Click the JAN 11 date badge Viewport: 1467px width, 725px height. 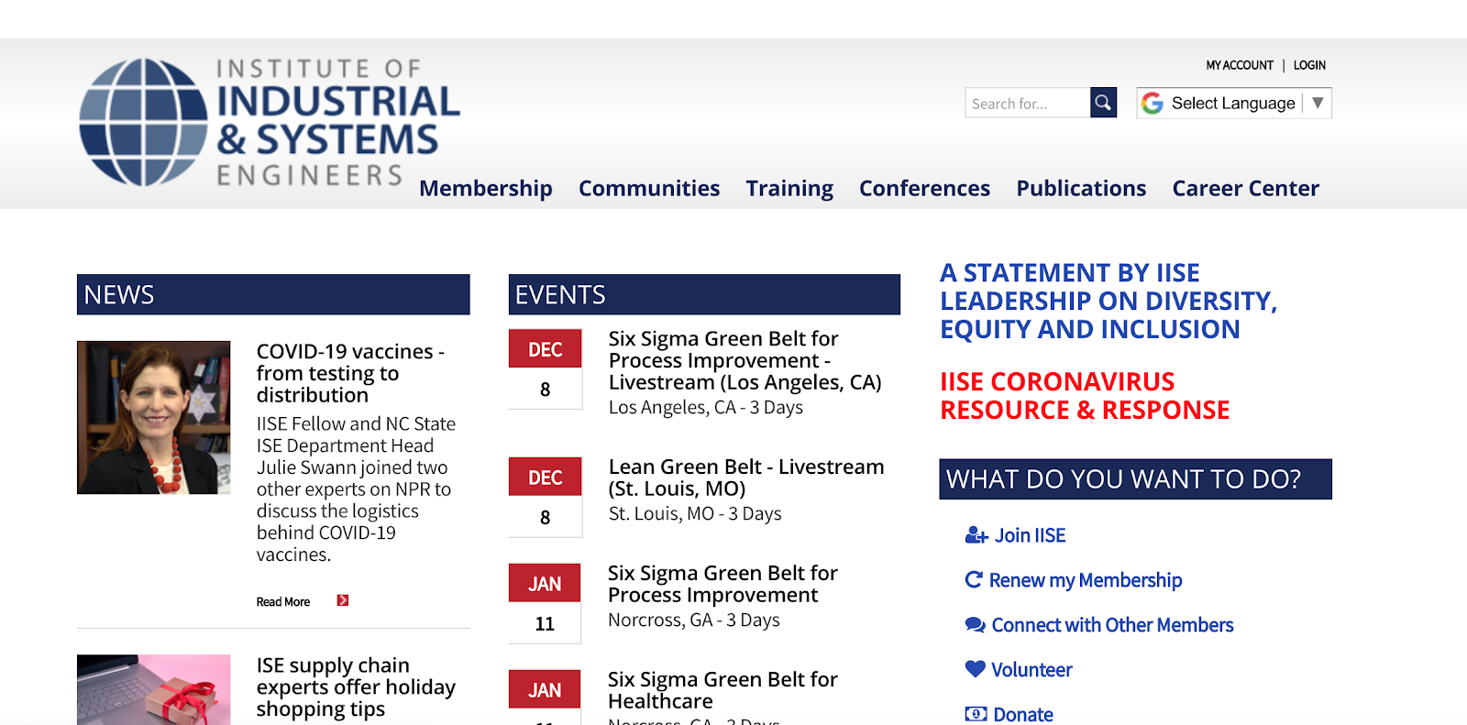[x=545, y=603]
